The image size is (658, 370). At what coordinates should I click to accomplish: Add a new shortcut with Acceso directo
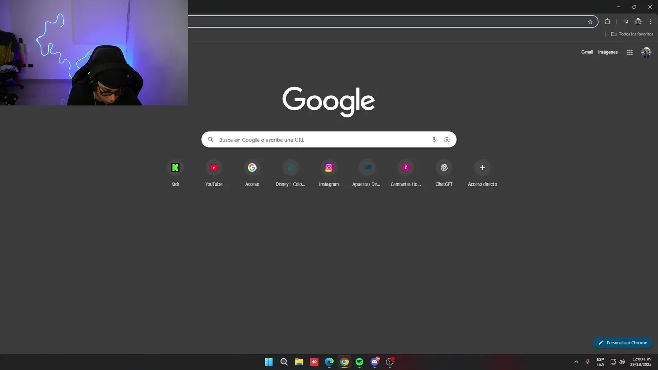pos(482,173)
